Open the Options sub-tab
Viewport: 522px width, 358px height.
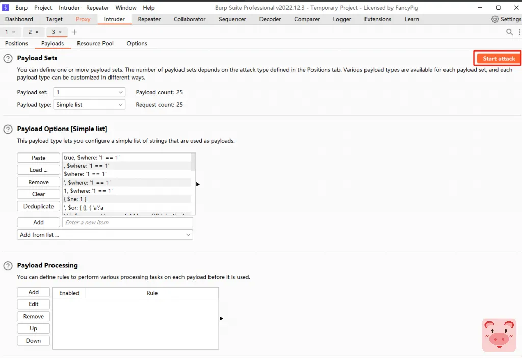click(137, 44)
